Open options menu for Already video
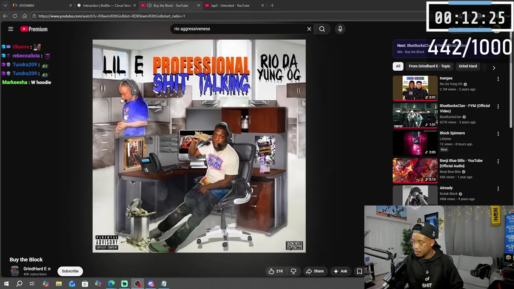Viewport: 514px width, 289px height. pyautogui.click(x=498, y=189)
